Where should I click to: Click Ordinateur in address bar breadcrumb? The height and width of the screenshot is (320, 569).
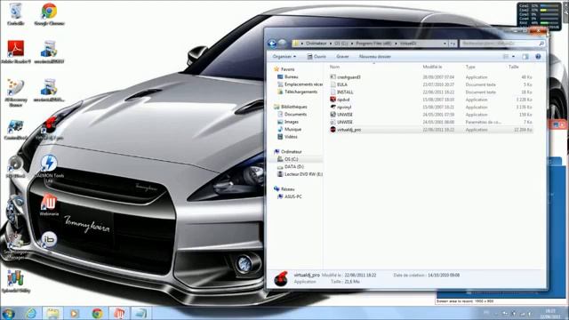tap(317, 44)
